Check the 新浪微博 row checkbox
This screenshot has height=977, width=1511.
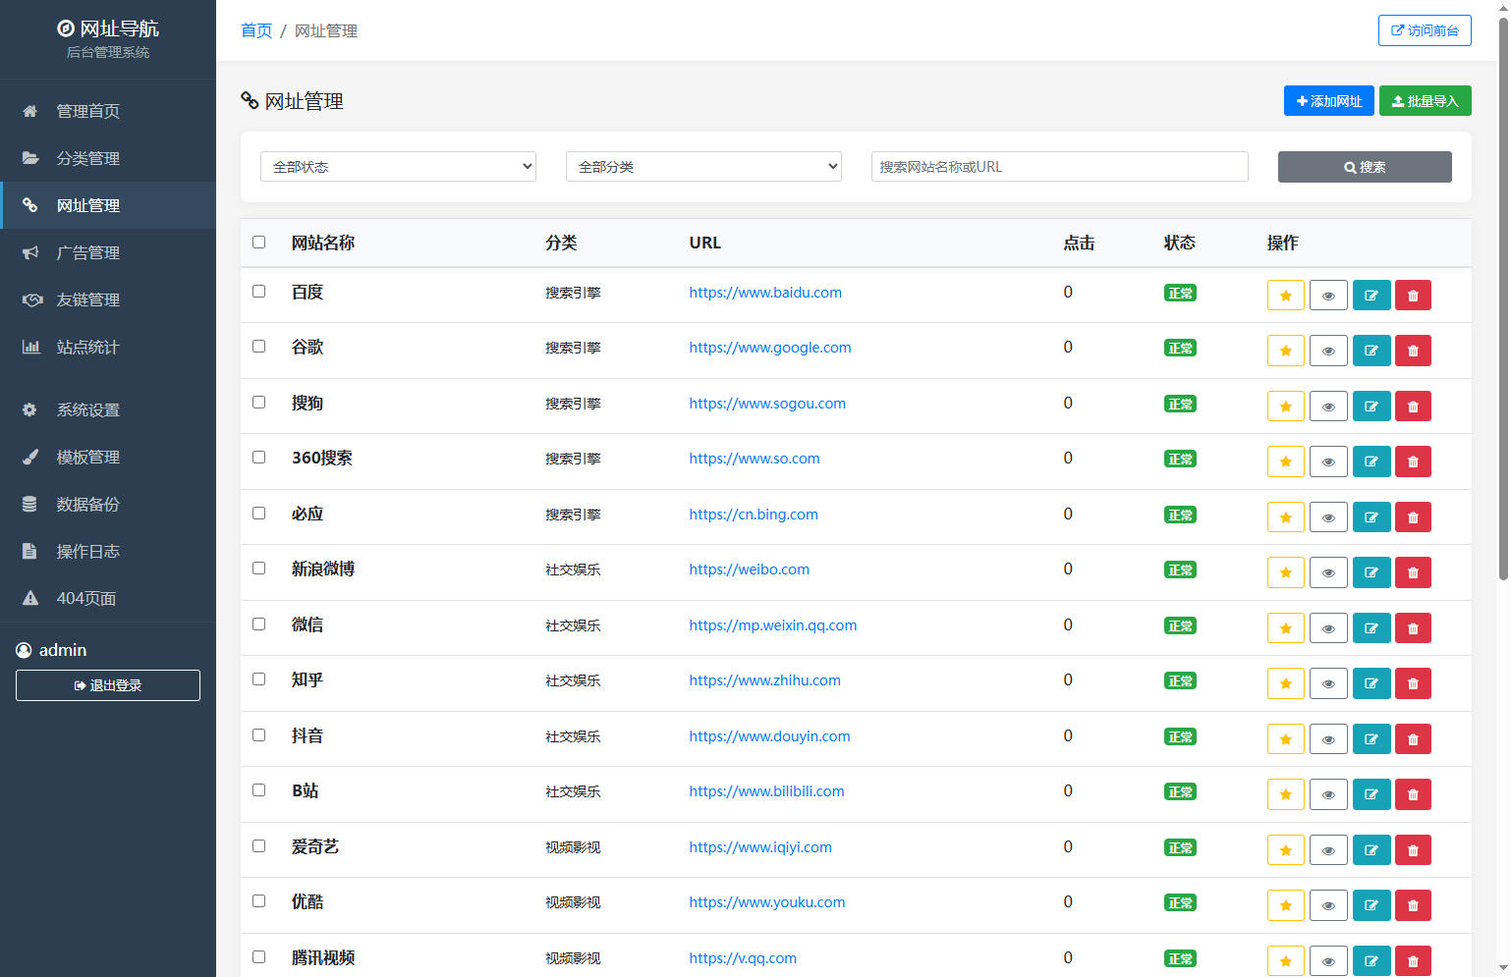[x=259, y=568]
